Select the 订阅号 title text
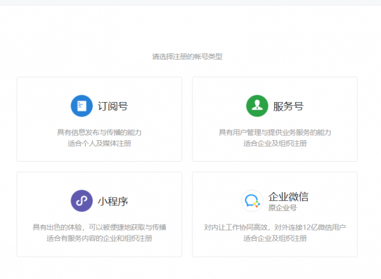 coord(113,107)
